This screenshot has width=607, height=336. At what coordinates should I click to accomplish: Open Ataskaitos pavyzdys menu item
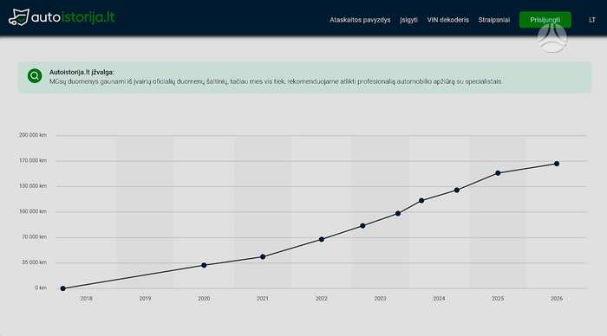point(360,20)
